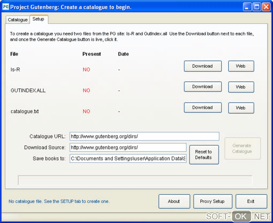Download the catalogue.txt file

(203, 108)
